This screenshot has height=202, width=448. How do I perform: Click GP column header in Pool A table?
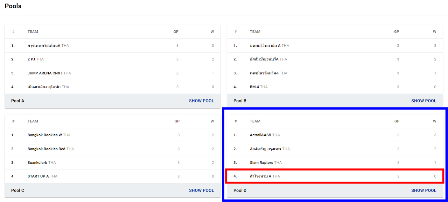[x=176, y=32]
